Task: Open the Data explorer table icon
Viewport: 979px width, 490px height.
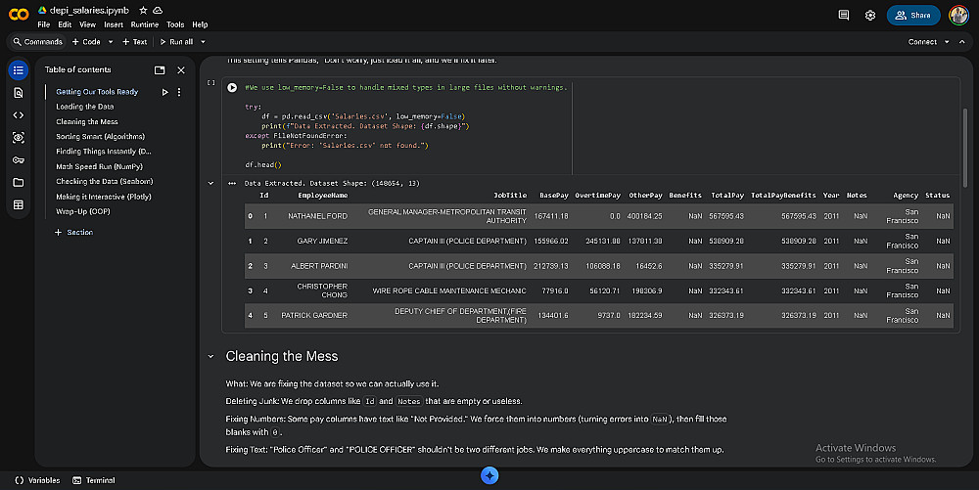Action: (19, 204)
